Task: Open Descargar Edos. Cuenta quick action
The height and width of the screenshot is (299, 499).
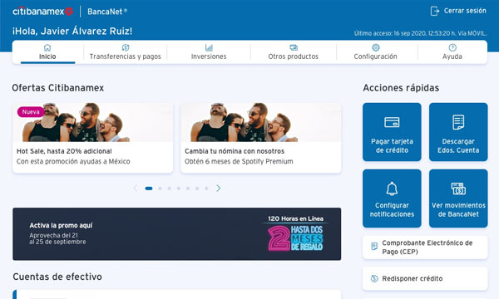Action: click(x=458, y=132)
